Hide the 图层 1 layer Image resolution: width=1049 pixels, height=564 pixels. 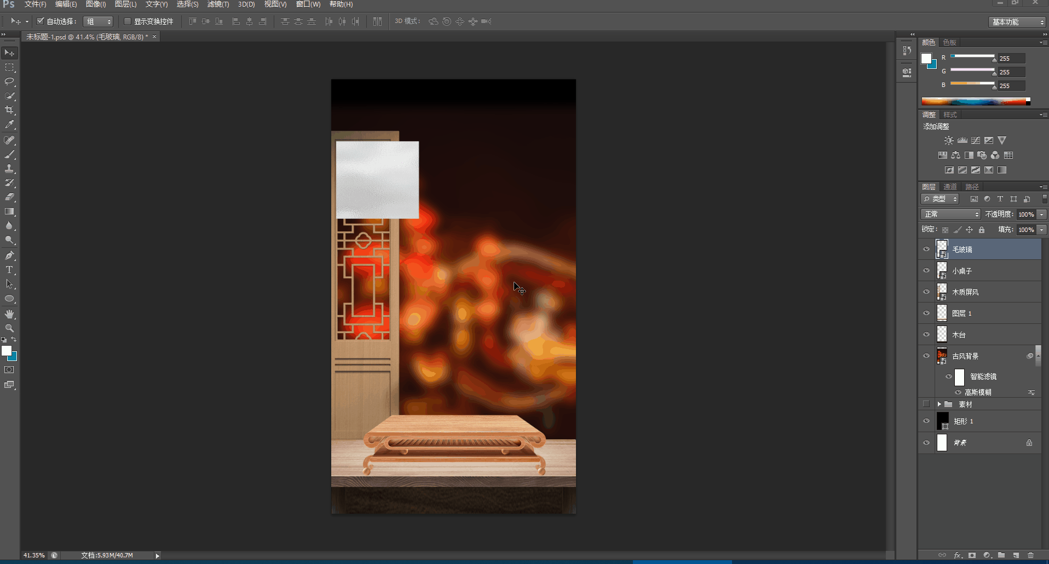click(926, 313)
